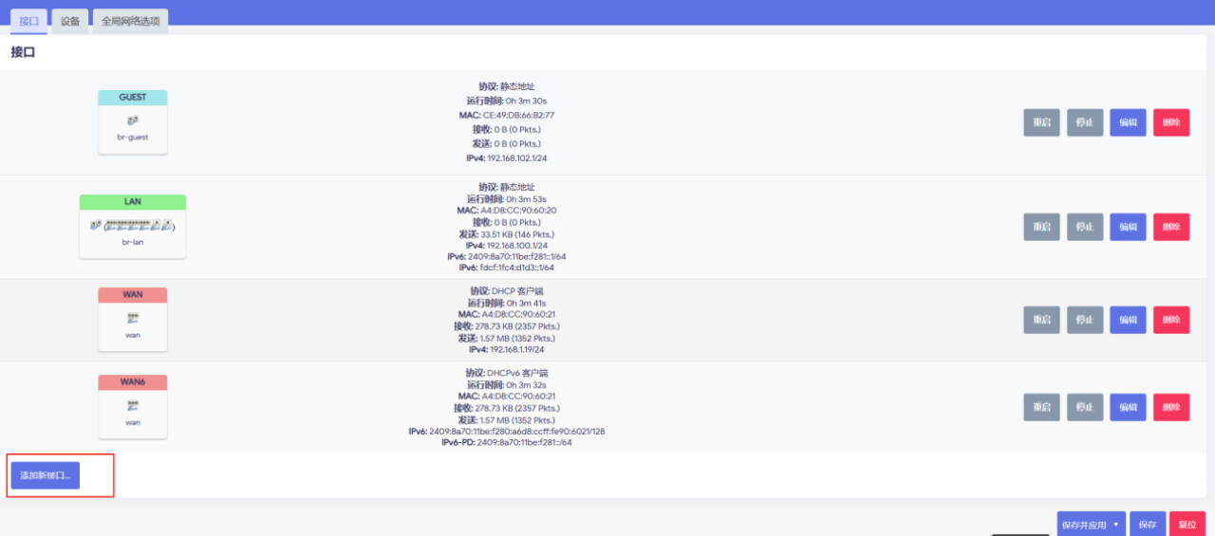
Task: Open the 全局网络选项 tab
Action: tap(131, 21)
